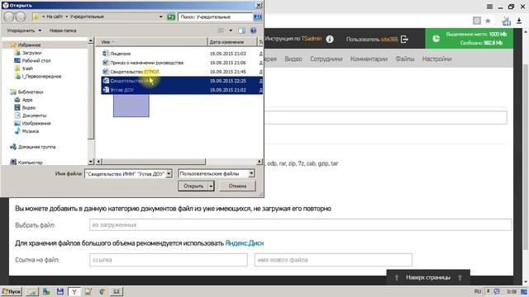Open Загрузки in favorites

(28, 53)
